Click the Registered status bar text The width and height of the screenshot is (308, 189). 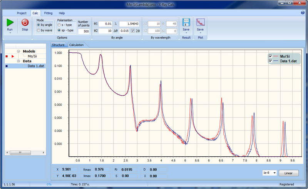(x=287, y=184)
